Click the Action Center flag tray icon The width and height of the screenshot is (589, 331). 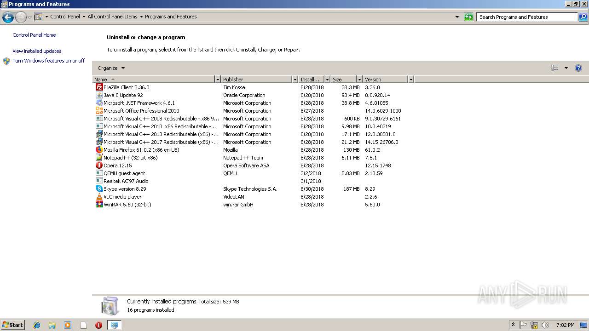(523, 325)
